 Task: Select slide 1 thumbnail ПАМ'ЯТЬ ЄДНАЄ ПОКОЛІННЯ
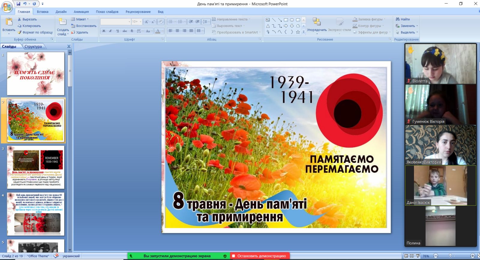pyautogui.click(x=36, y=74)
